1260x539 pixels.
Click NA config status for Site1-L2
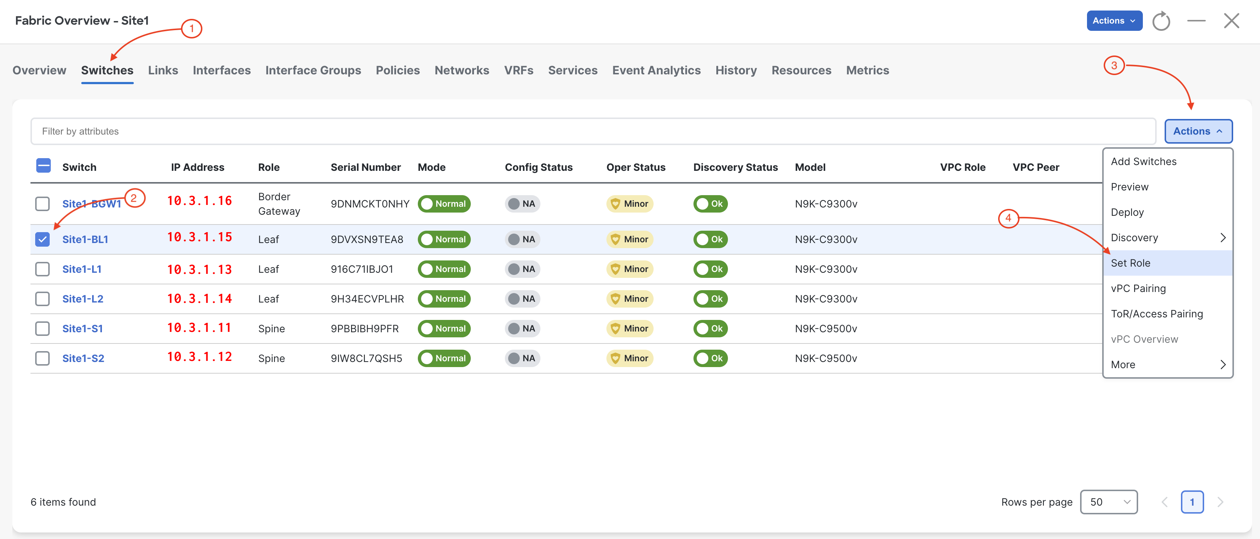[522, 299]
